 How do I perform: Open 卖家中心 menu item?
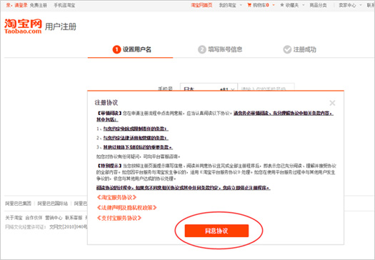tap(347, 5)
